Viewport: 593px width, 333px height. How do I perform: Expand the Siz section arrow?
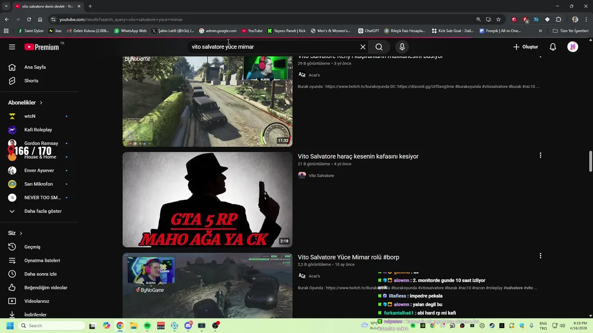click(x=21, y=233)
